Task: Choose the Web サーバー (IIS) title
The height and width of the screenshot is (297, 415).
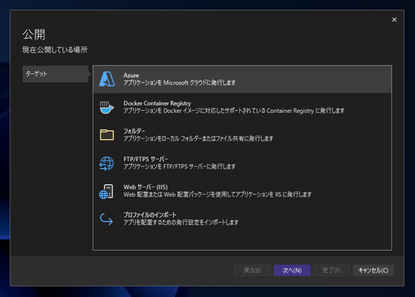Action: pos(145,187)
